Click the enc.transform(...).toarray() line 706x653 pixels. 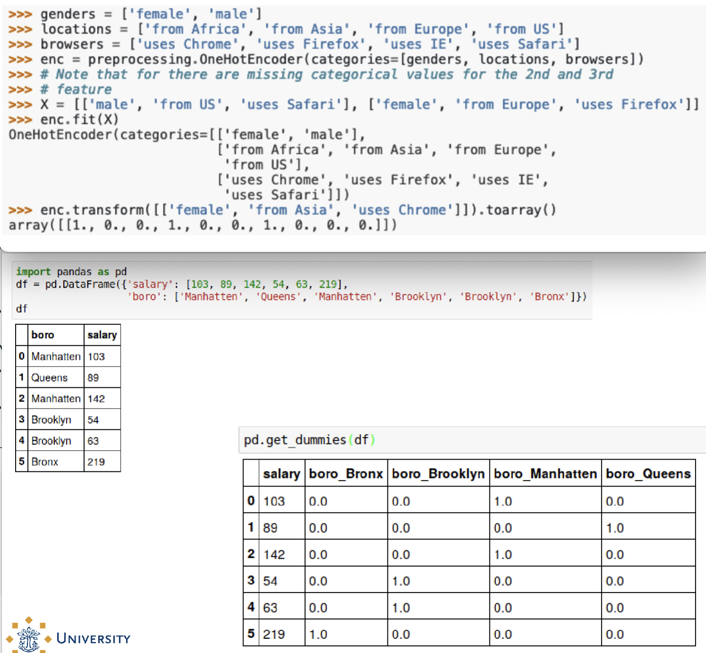click(282, 210)
